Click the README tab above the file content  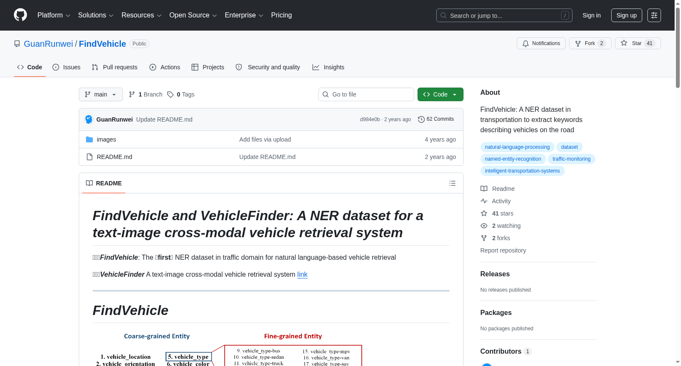[x=104, y=183]
